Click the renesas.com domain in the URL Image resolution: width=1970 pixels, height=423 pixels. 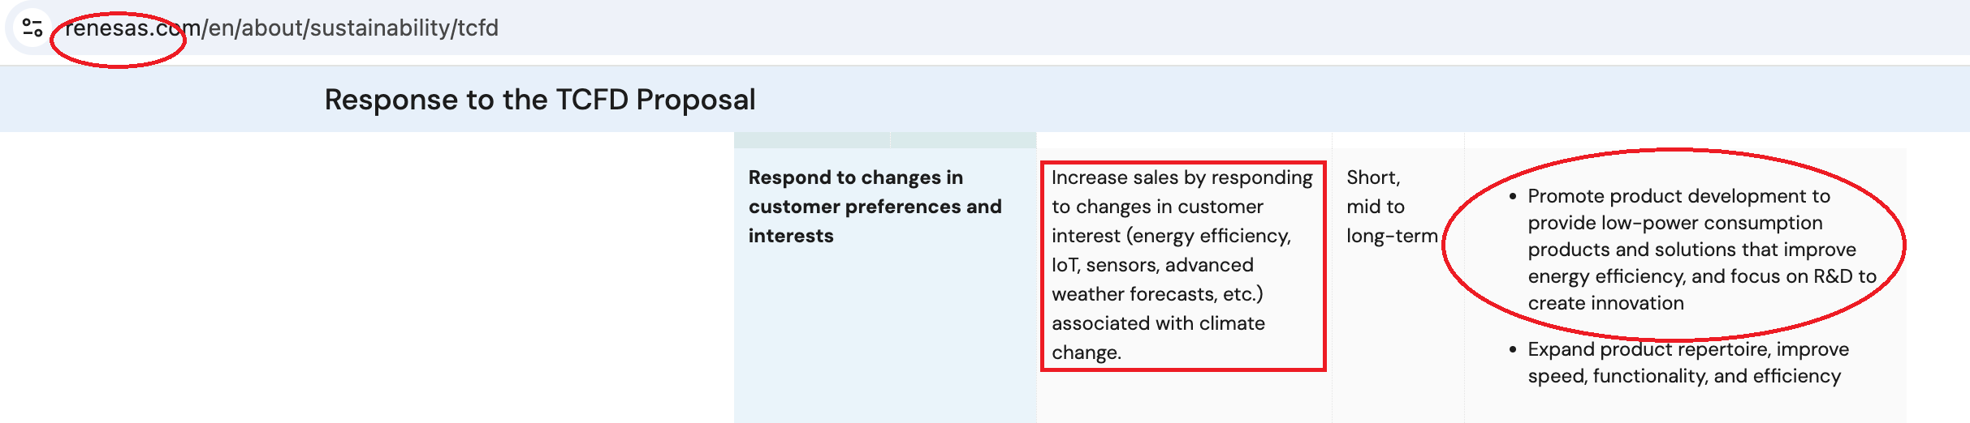tap(130, 28)
